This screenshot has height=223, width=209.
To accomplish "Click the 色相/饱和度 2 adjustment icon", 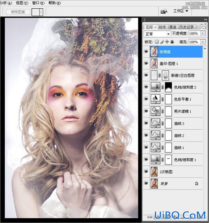I will point(155,87).
